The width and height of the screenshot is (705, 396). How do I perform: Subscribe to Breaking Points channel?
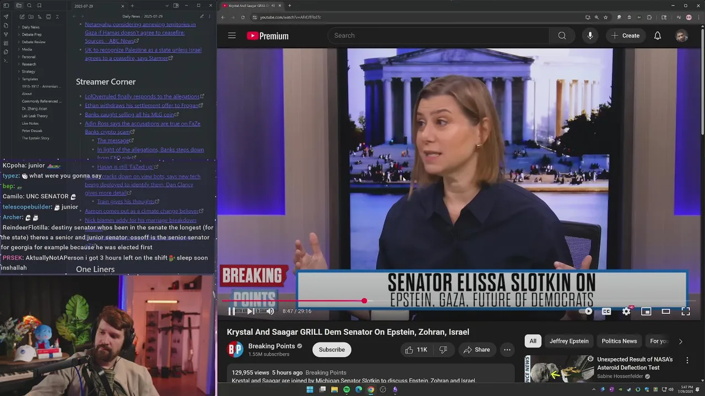(332, 350)
